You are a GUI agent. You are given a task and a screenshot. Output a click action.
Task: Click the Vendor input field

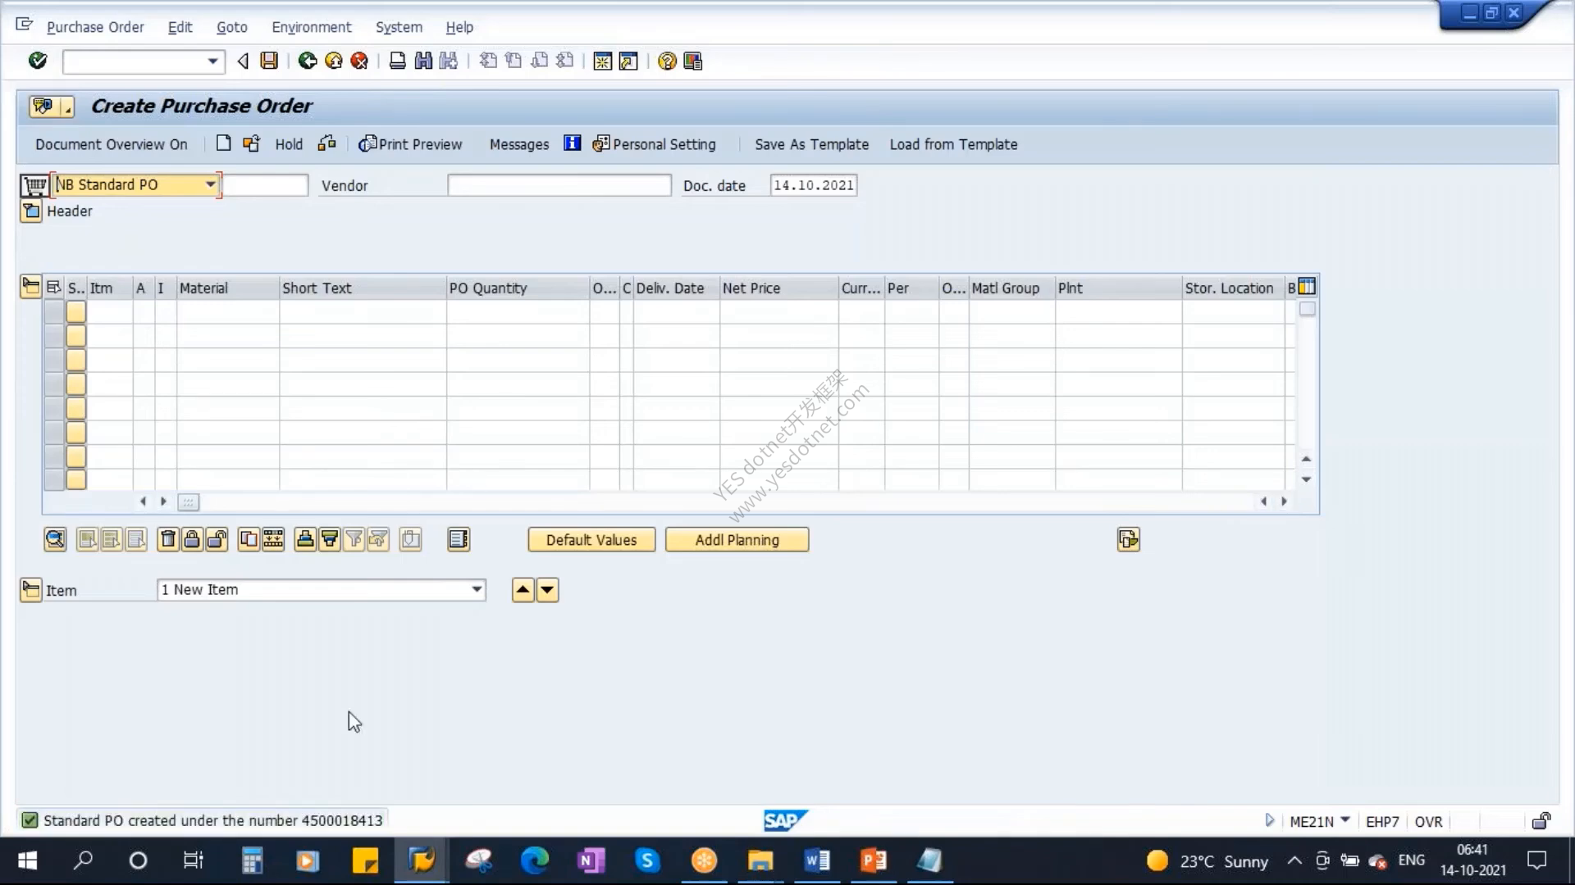(559, 185)
